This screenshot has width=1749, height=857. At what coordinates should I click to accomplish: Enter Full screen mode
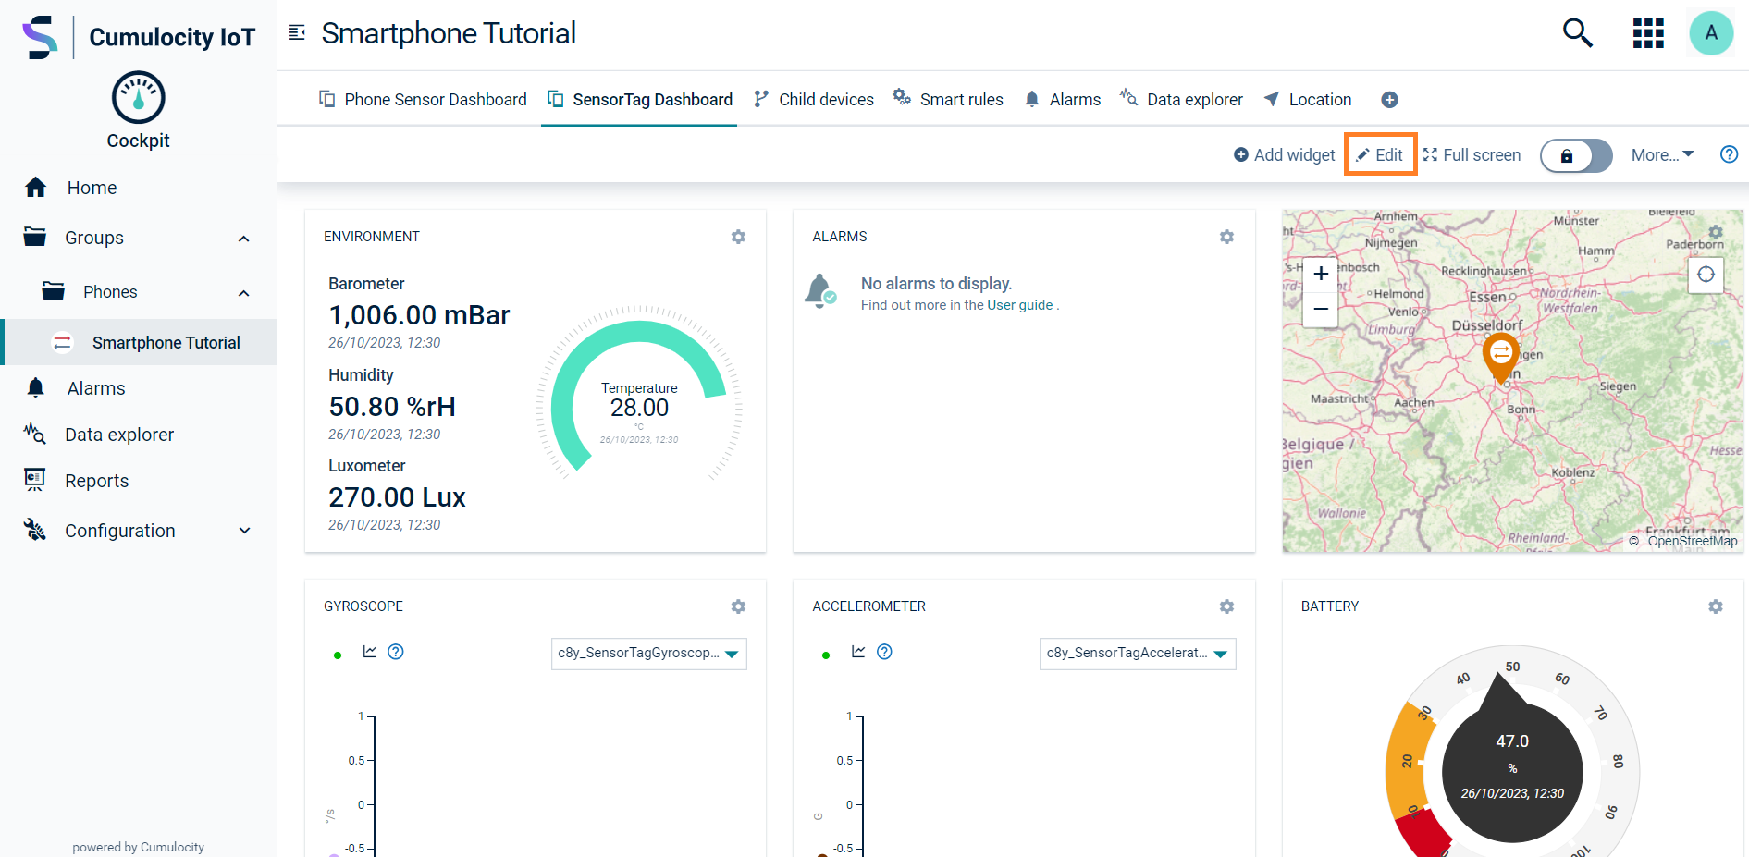(1472, 155)
